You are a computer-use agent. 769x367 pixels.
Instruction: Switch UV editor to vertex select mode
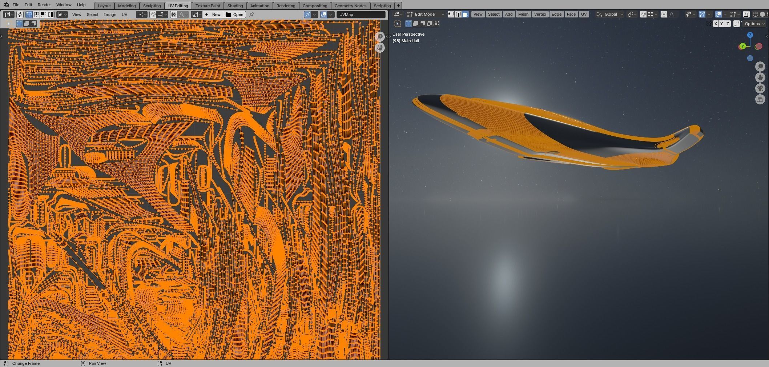click(30, 15)
